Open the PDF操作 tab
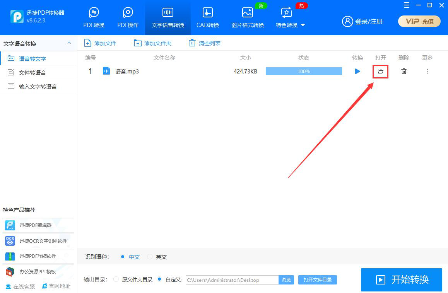This screenshot has height=293, width=448. pyautogui.click(x=128, y=18)
